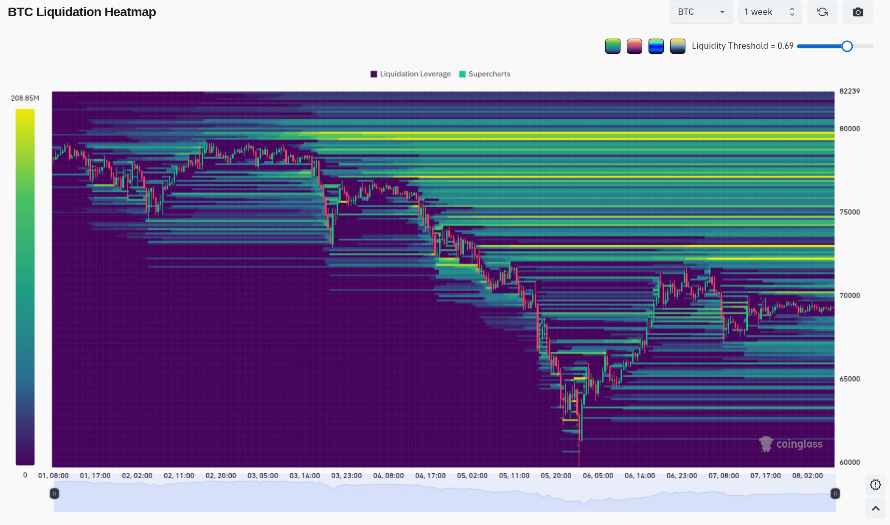Click the alert gear icon at bottom right
Viewport: 890px width, 525px height.
tap(875, 485)
